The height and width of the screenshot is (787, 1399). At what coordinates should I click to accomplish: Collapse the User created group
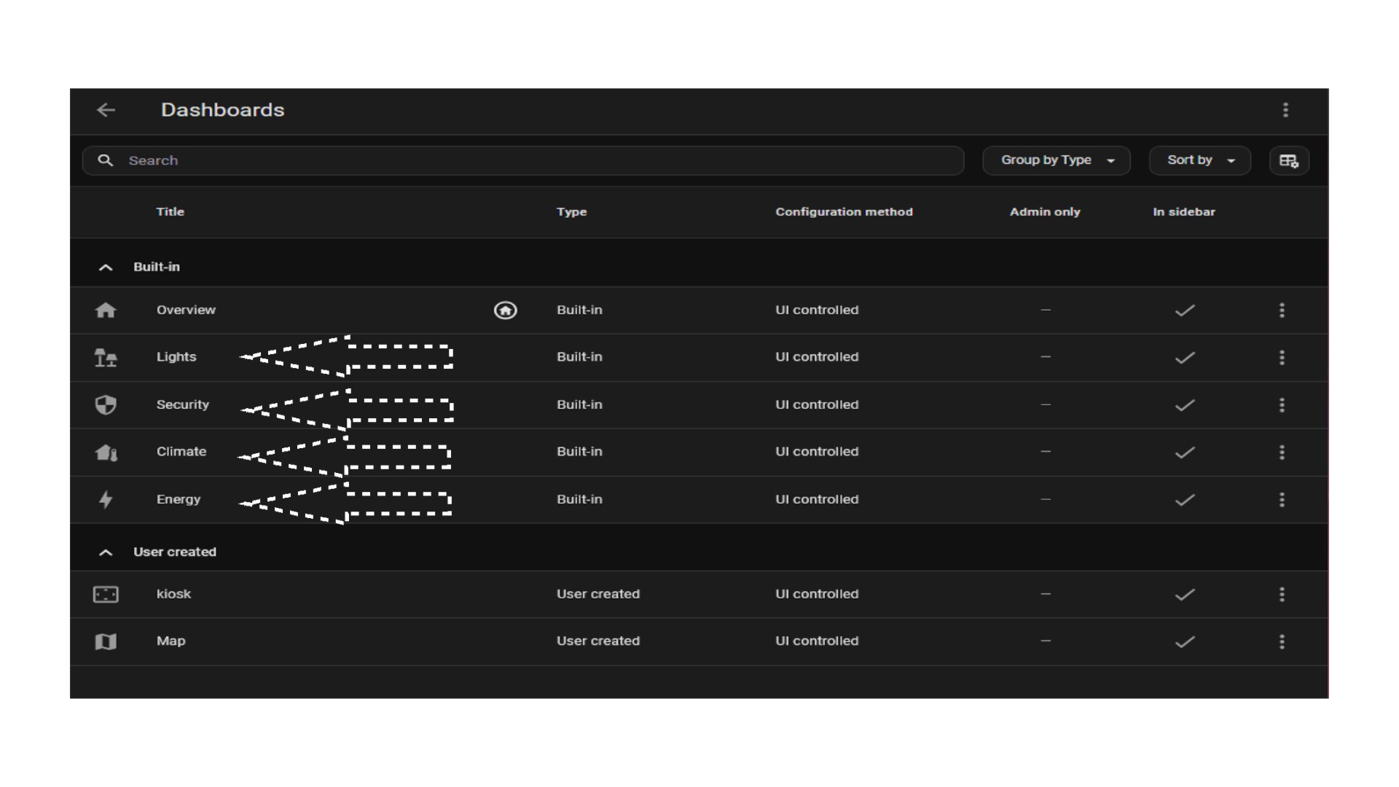[106, 552]
